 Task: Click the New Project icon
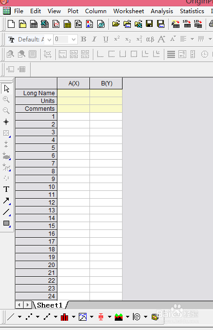coord(11,24)
